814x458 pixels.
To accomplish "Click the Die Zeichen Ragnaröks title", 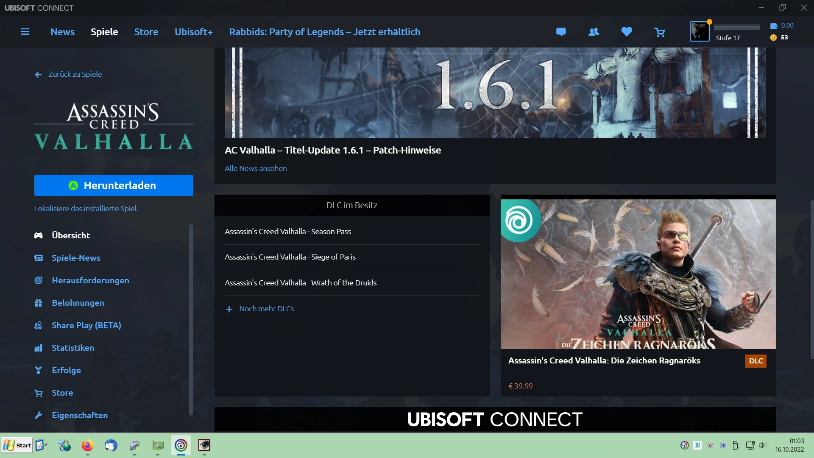I will click(604, 360).
